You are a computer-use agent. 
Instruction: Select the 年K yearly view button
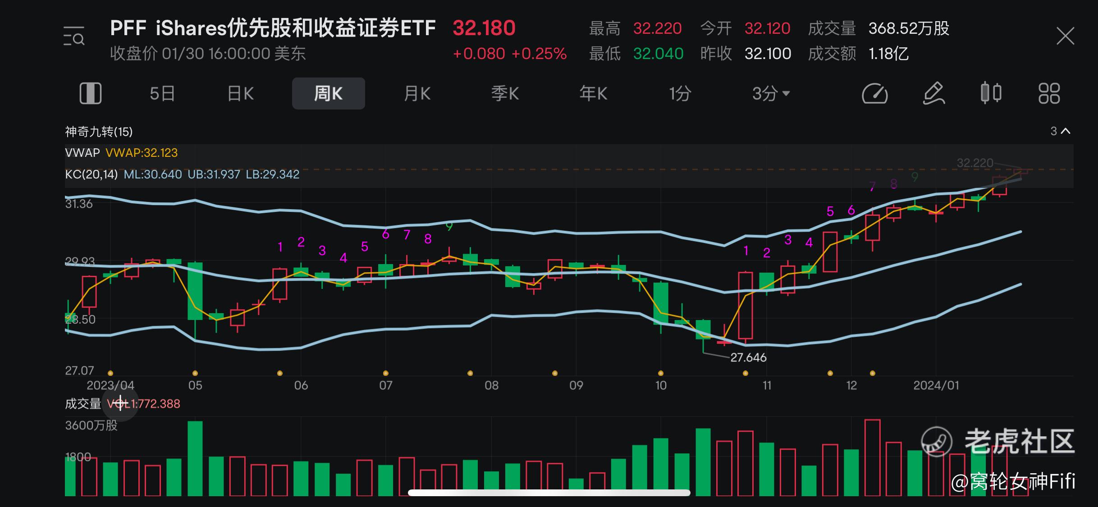click(594, 93)
